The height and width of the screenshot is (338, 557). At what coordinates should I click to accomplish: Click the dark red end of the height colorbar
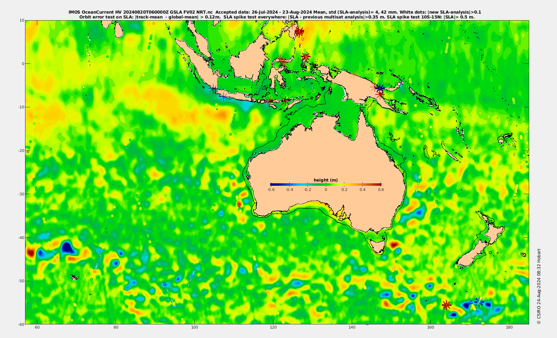[379, 185]
